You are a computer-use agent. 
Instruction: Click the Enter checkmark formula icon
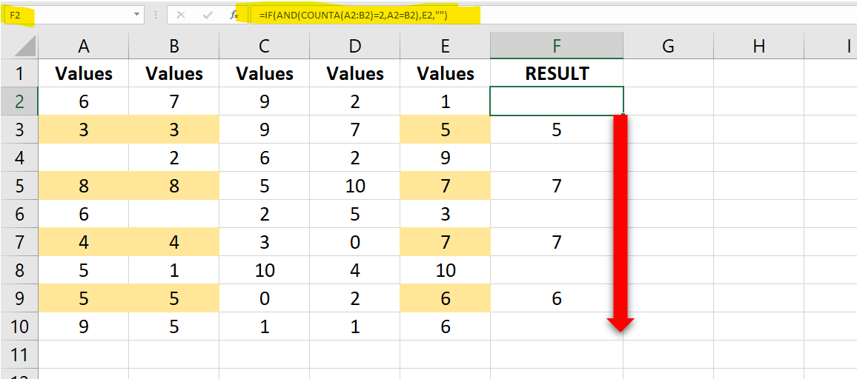click(208, 16)
